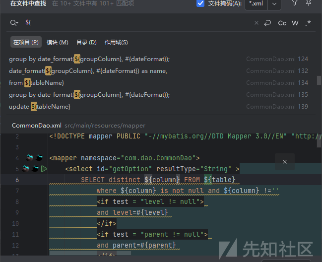Click com.dao.CommonDao namespace value
This screenshot has width=322, height=262.
158,158
